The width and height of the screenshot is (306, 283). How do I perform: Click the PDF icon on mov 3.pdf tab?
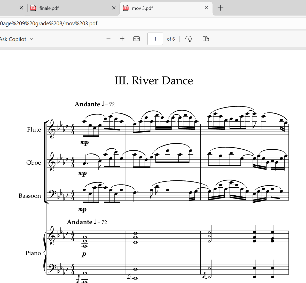tap(126, 8)
